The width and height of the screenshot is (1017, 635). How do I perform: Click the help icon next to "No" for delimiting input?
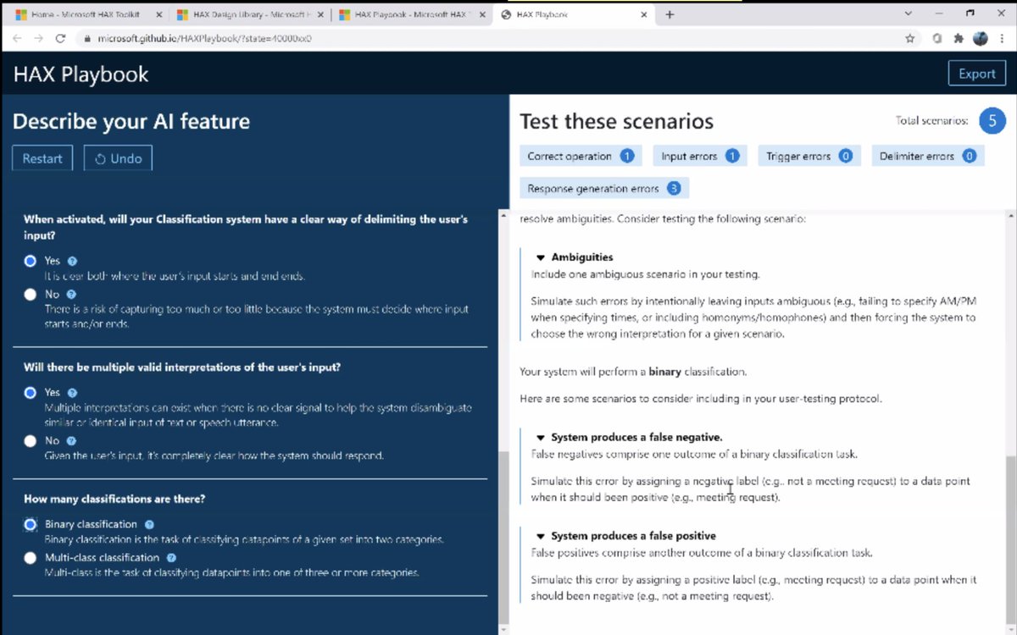pos(70,294)
